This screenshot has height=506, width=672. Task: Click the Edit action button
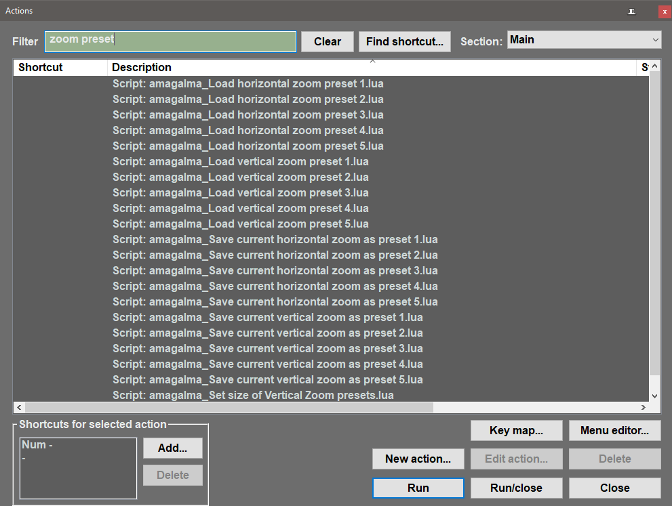517,459
